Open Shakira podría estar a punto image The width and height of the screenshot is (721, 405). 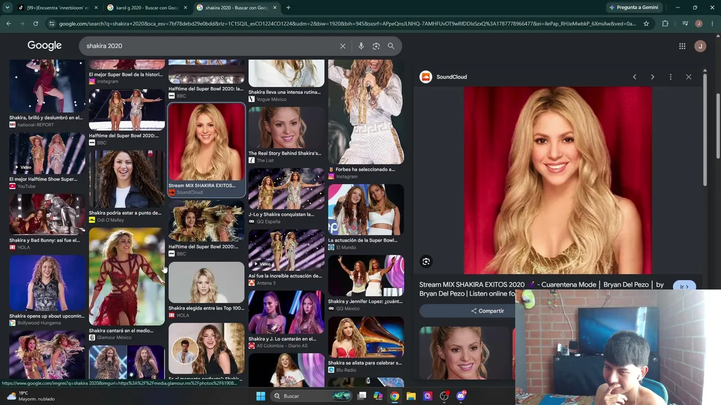coord(127,179)
